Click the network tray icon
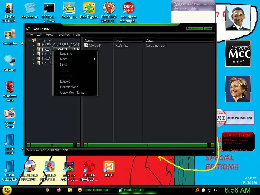Viewport: 260px width, 195px height. pyautogui.click(x=209, y=190)
